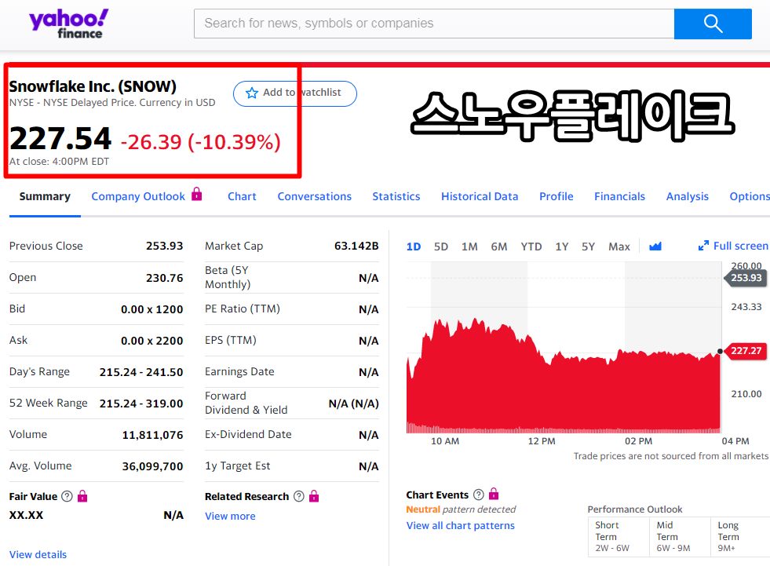770x566 pixels.
Task: Go to the Statistics tab
Action: 396,196
